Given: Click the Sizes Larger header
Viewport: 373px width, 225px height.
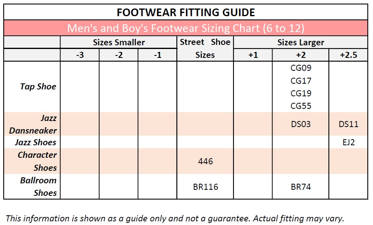Looking at the screenshot, I should coord(300,42).
